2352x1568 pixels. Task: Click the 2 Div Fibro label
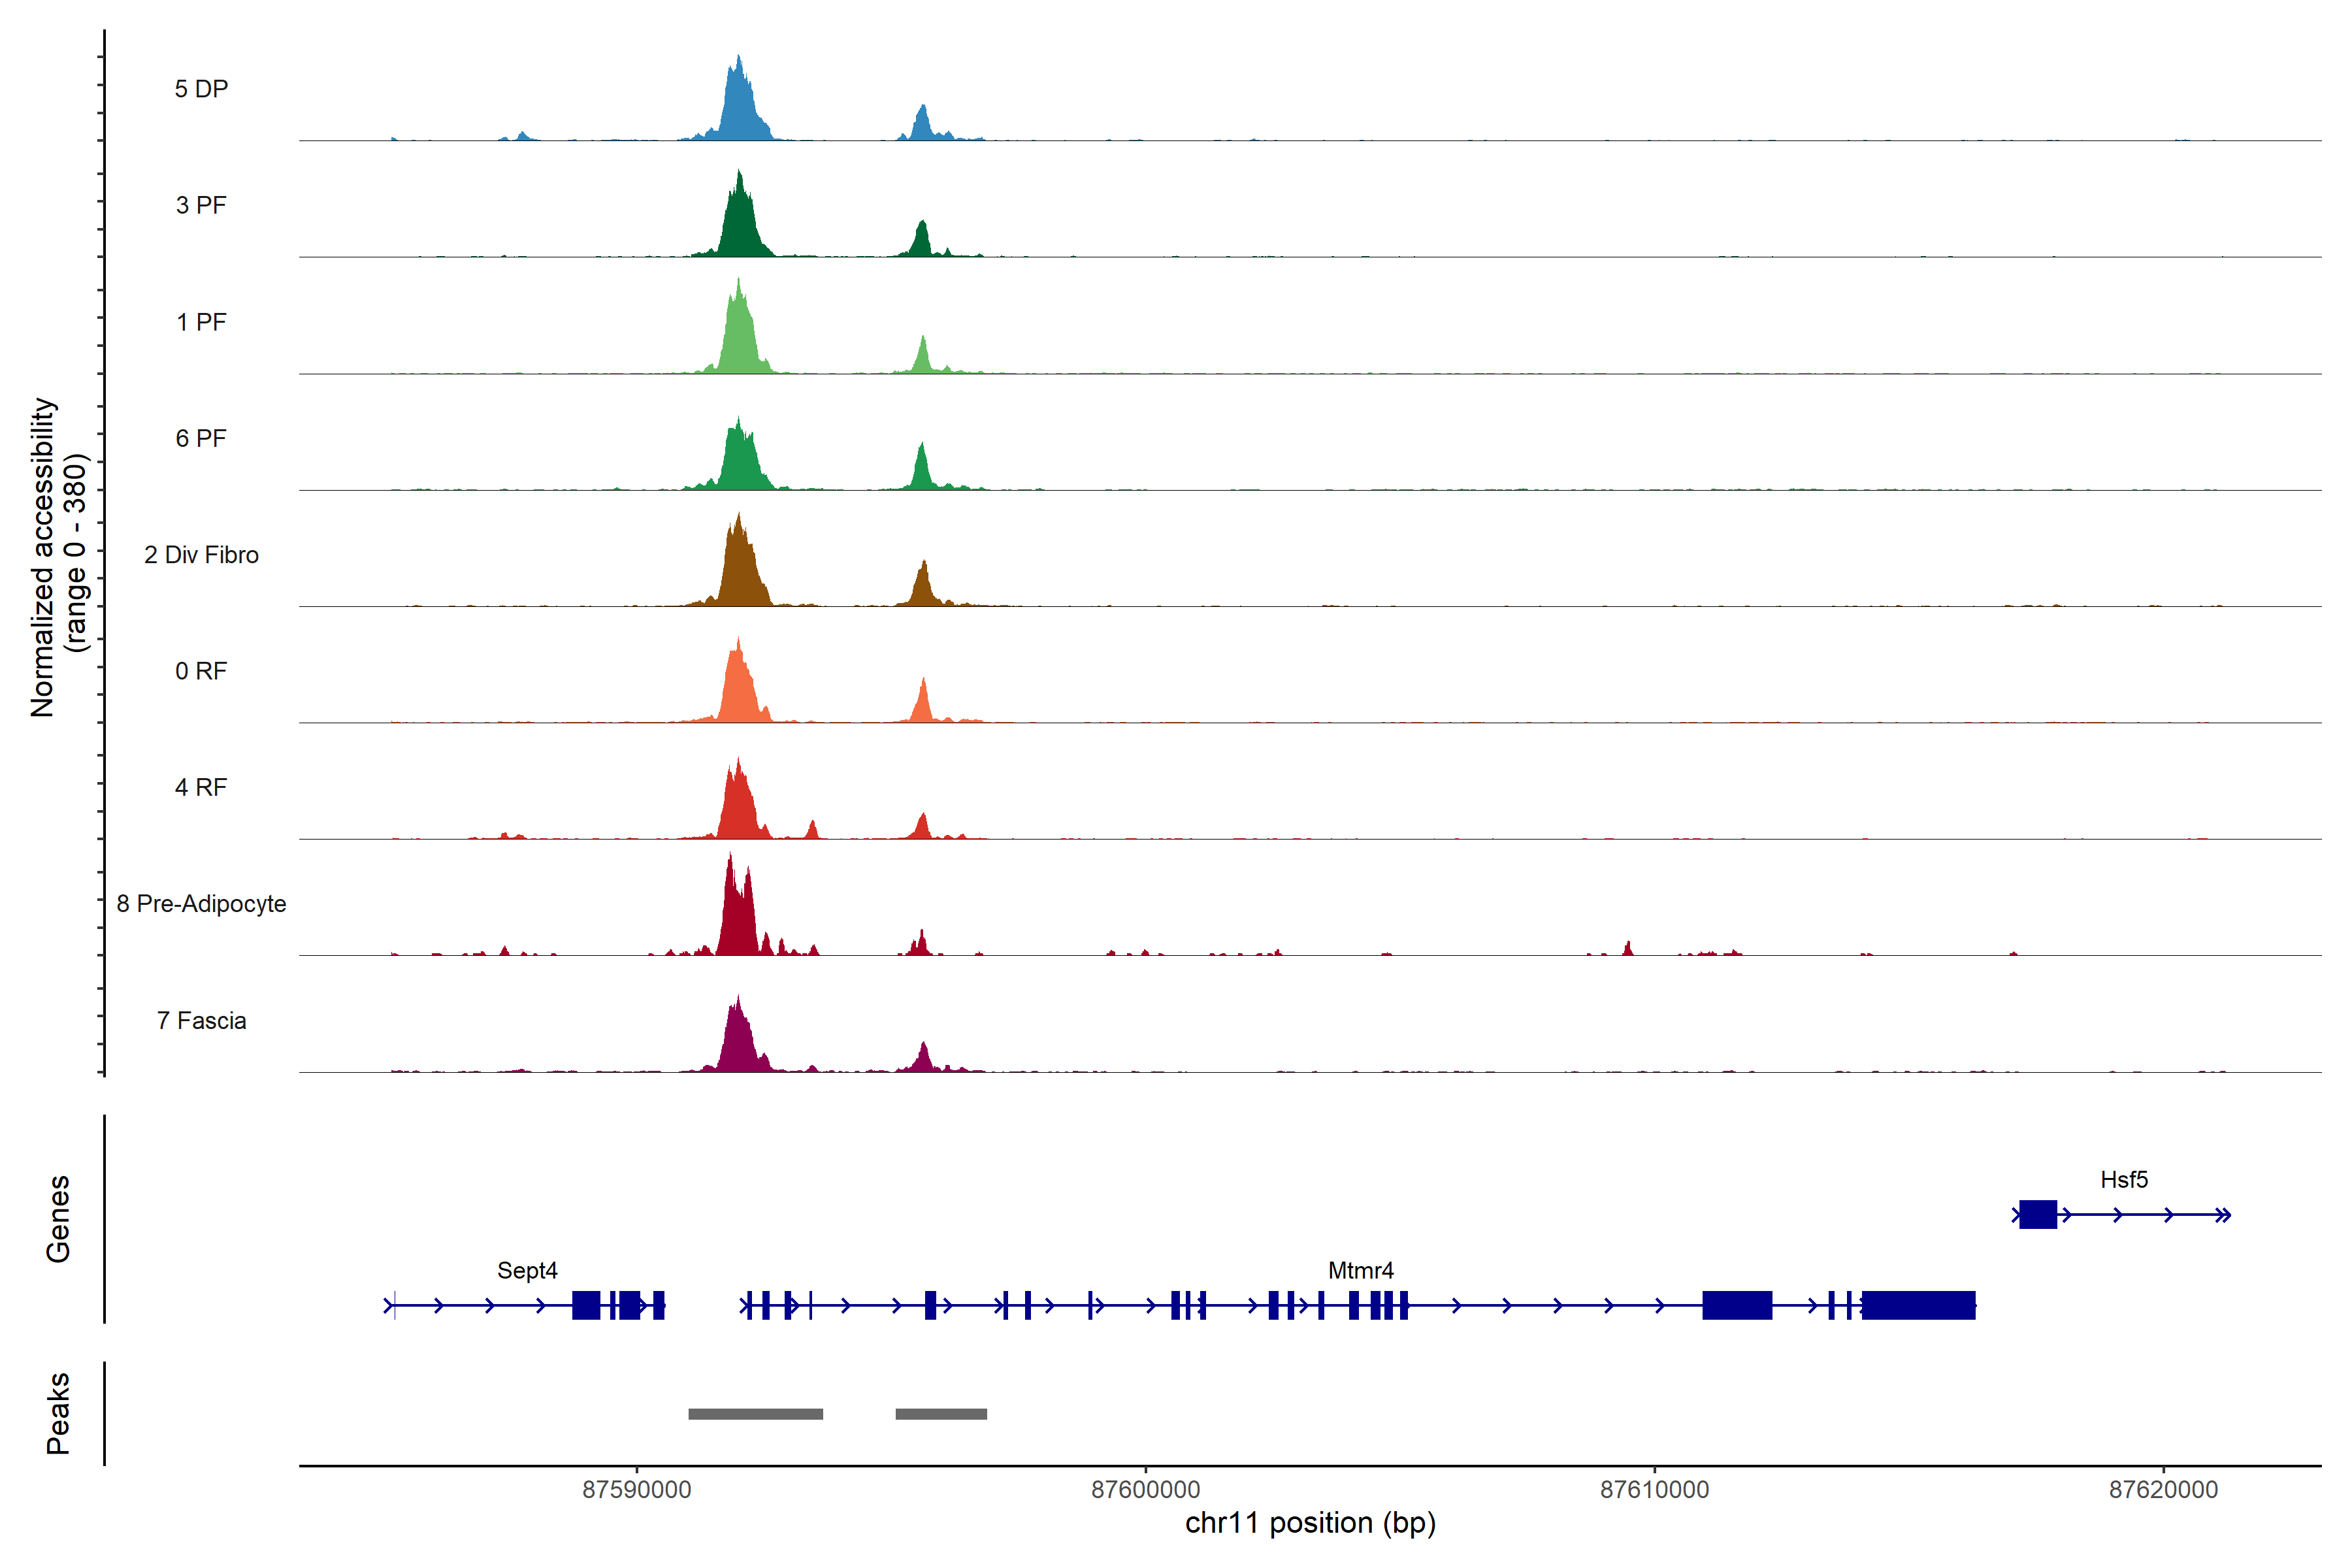(x=201, y=555)
